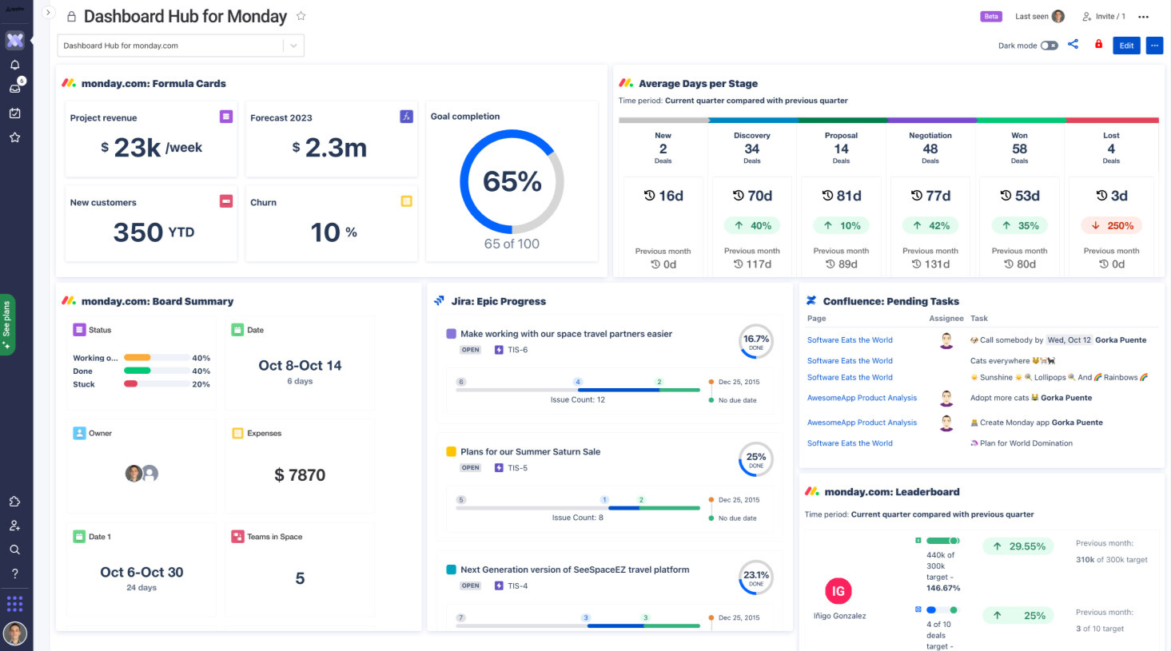This screenshot has width=1171, height=651.
Task: View favorites via the star sidebar icon
Action: [14, 137]
